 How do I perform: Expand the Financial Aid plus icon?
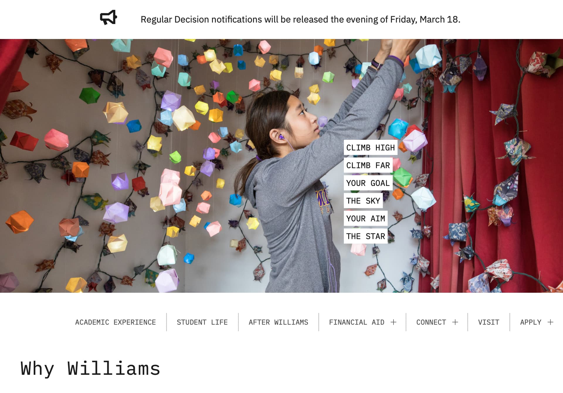[394, 322]
